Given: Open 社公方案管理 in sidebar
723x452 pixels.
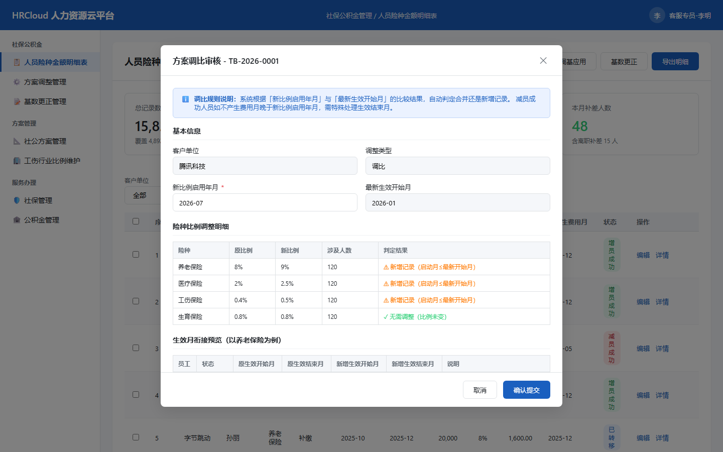Looking at the screenshot, I should 50,141.
